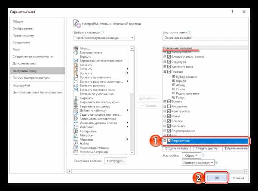Click the align-left icon for Выровнять по левому краю
Image resolution: width=258 pixels, height=191 pixels.
pyautogui.click(x=76, y=102)
